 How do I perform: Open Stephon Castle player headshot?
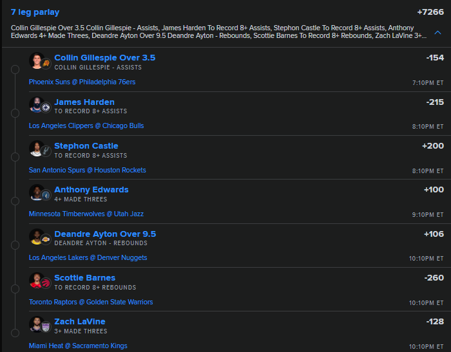pyautogui.click(x=37, y=149)
